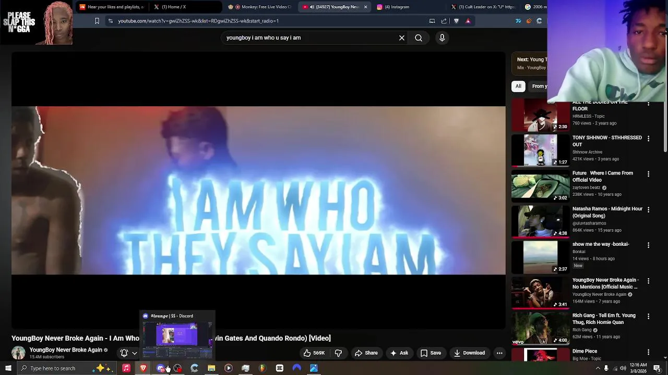Viewport: 668px width, 375px height.
Task: Open Brave browser icon in taskbar
Action: click(x=143, y=368)
